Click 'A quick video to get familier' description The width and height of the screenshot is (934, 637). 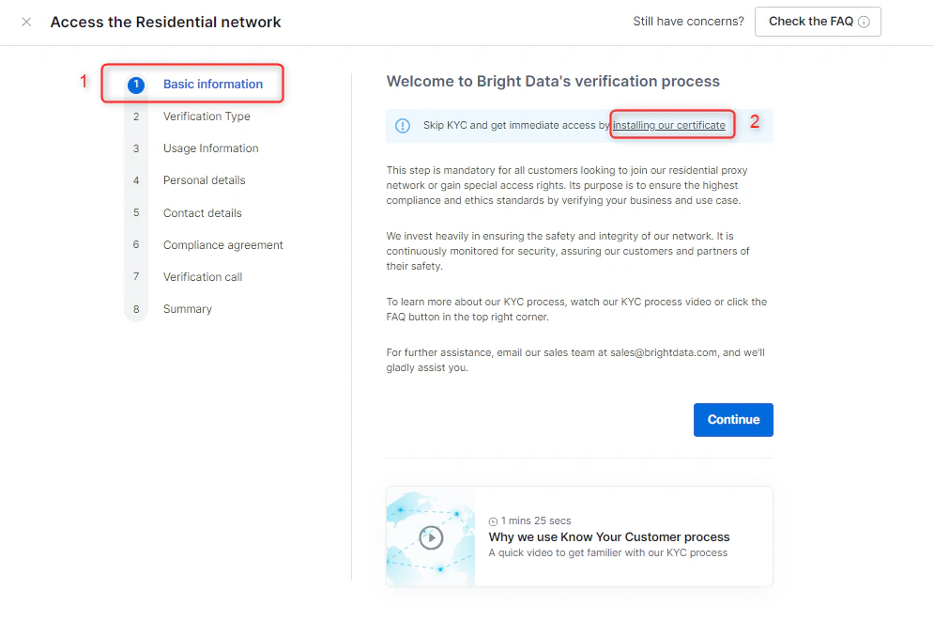coord(607,552)
